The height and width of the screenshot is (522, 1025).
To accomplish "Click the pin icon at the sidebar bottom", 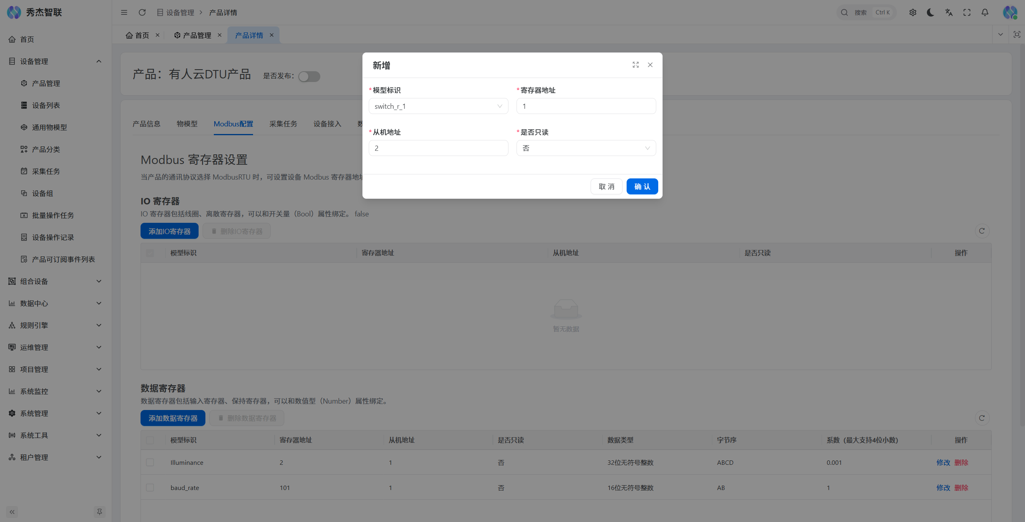I will [99, 512].
